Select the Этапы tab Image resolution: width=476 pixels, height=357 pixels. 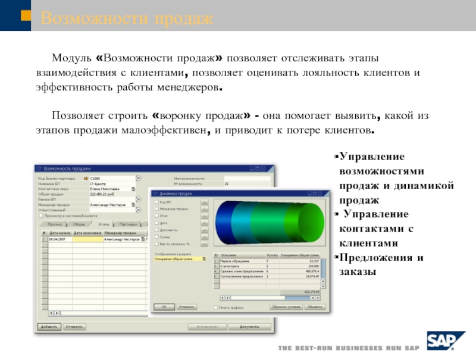pyautogui.click(x=104, y=224)
